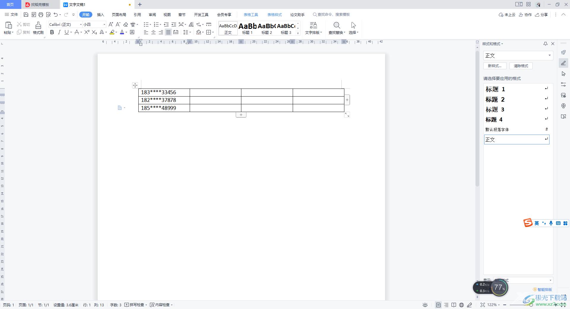Image resolution: width=570 pixels, height=309 pixels.
Task: Open the font size dropdown
Action: [104, 24]
